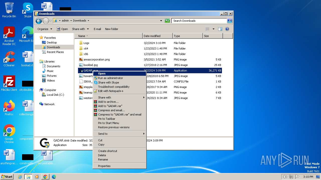Screen dimensions: 321x180
Task: Click Search Downloads input field
Action: [x=199, y=21]
